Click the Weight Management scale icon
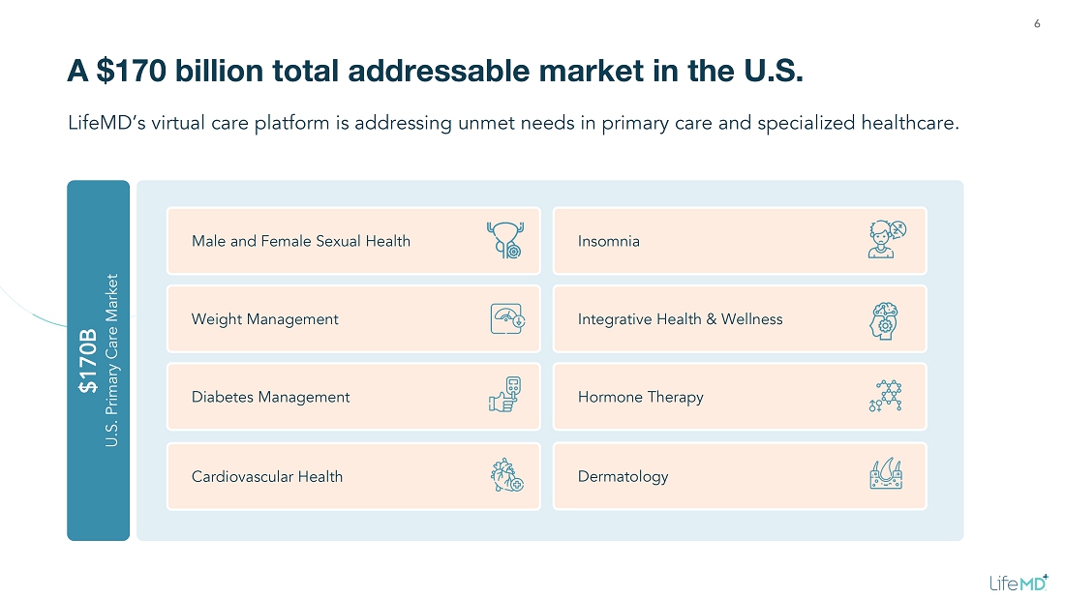This screenshot has width=1065, height=599. (507, 319)
